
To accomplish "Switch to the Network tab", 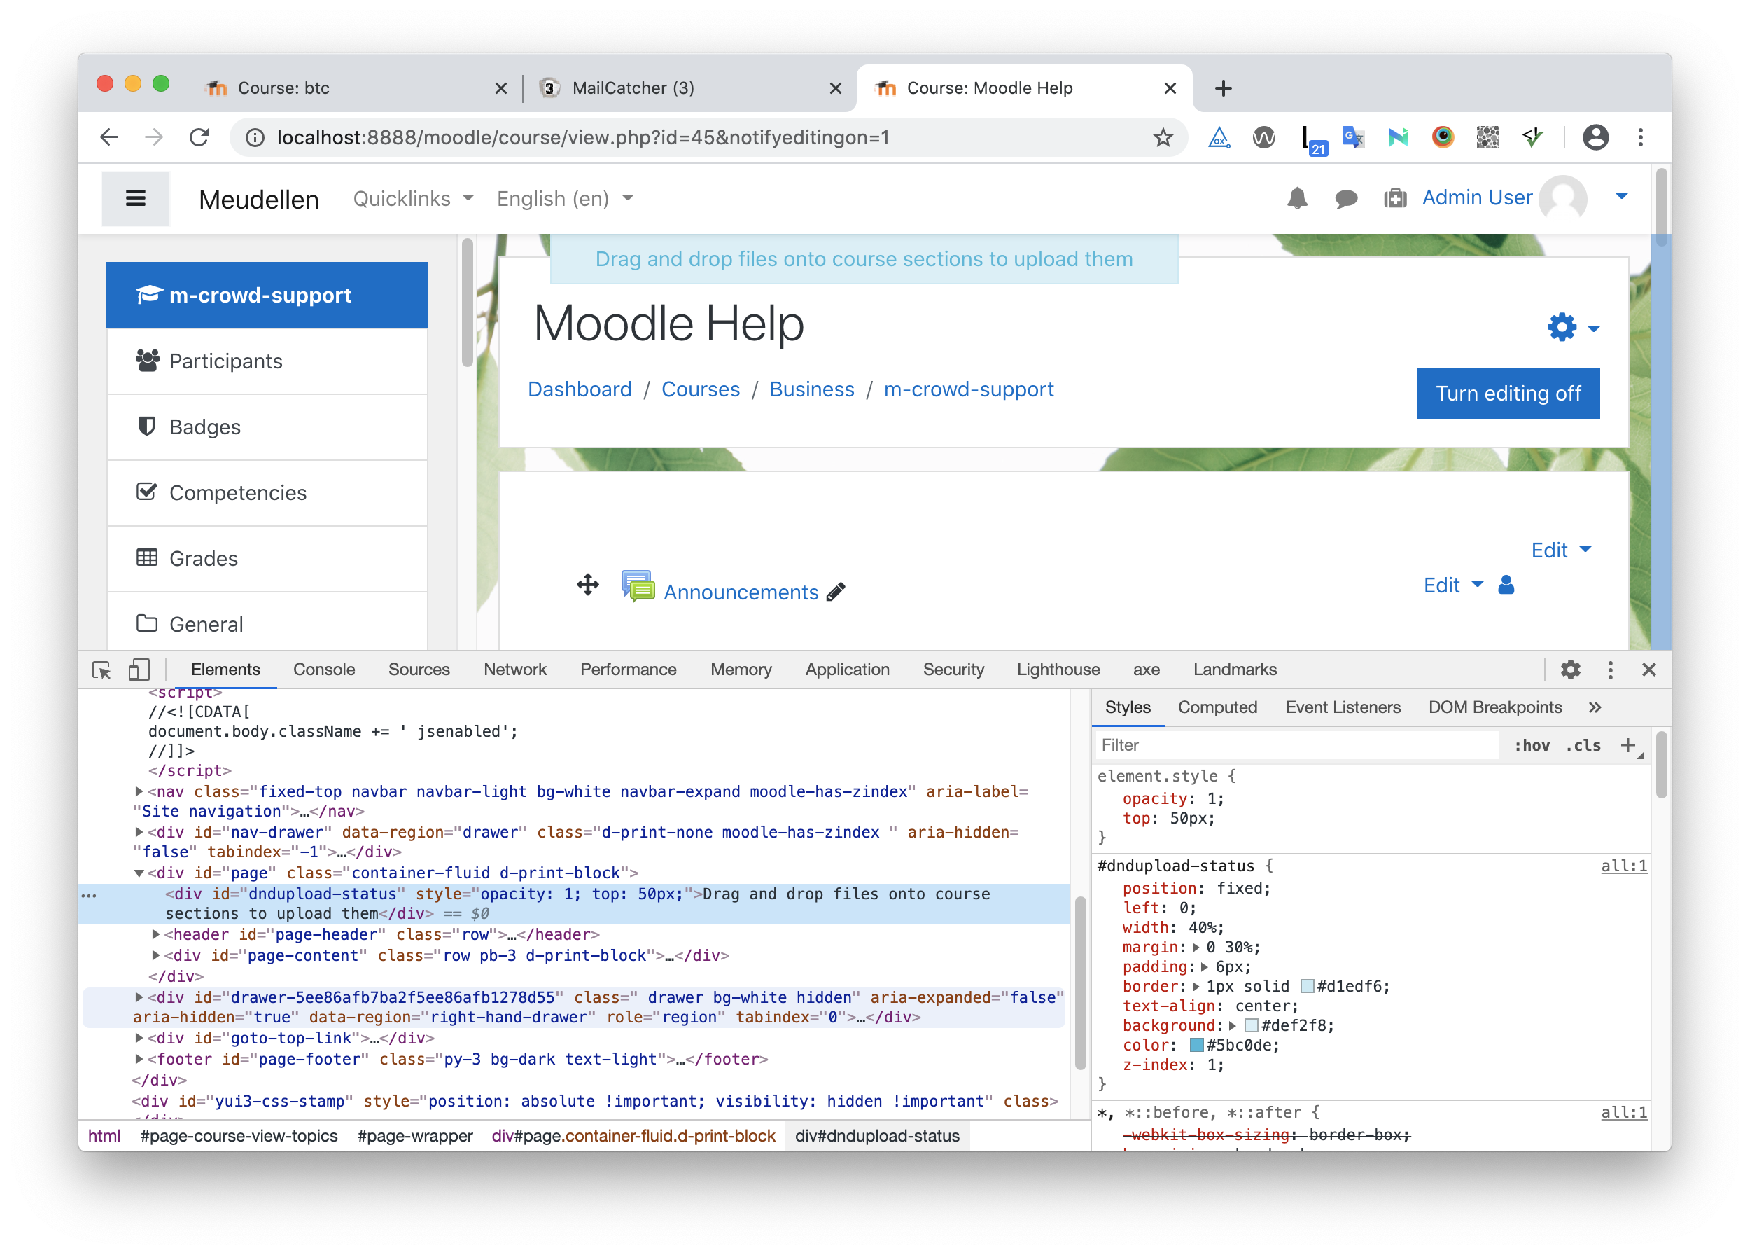I will pos(514,670).
